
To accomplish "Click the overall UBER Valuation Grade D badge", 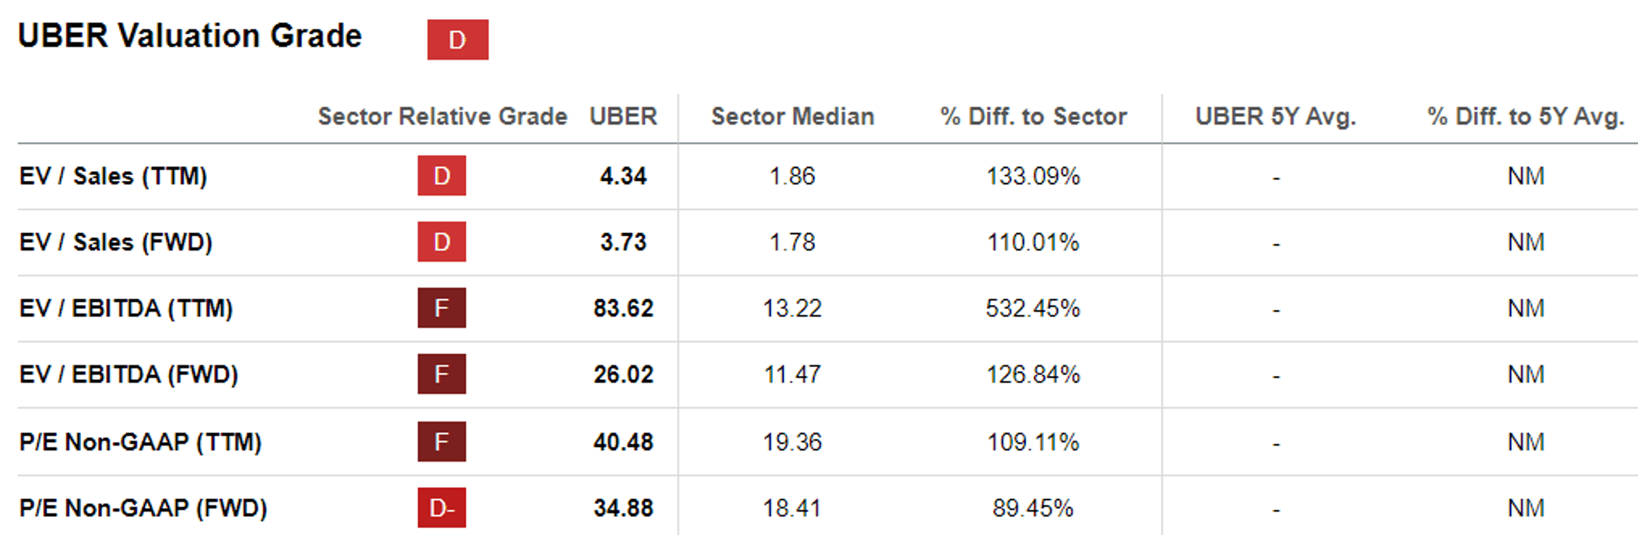I will tap(458, 39).
